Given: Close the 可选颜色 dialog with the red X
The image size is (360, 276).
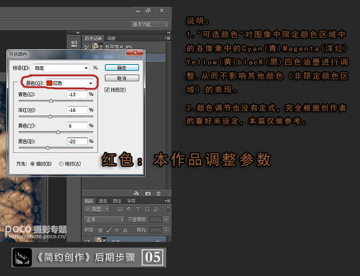Looking at the screenshot, I should click(x=135, y=53).
